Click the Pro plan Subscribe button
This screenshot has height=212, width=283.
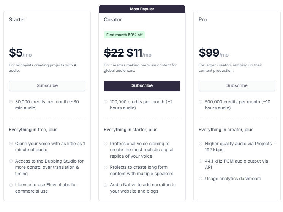click(x=237, y=85)
